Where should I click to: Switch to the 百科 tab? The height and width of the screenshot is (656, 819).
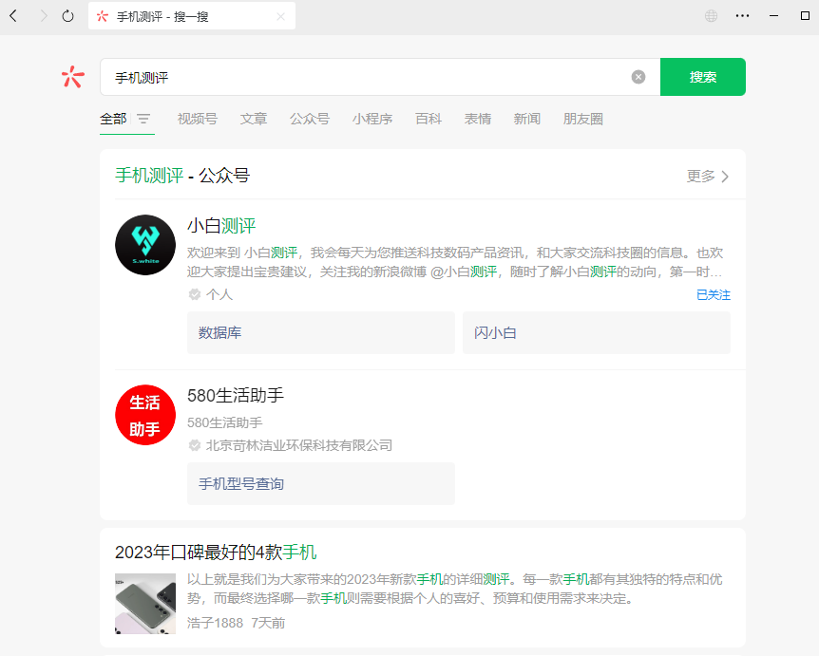(x=429, y=119)
